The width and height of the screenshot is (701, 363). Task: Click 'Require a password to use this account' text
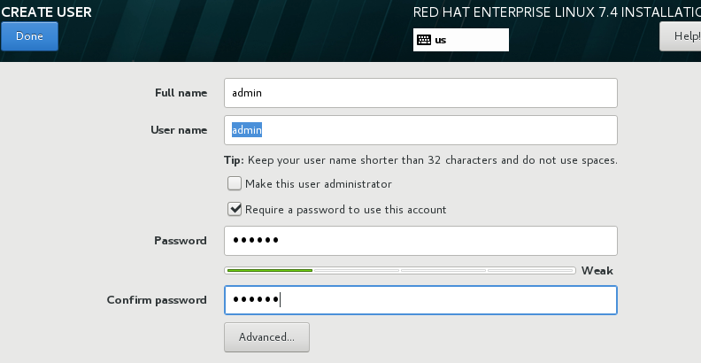point(345,210)
